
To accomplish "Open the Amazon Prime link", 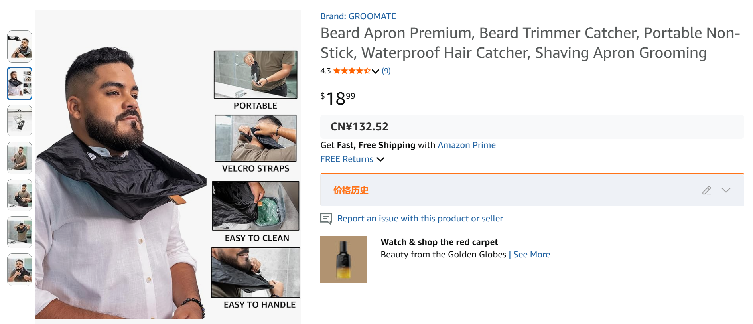I will tap(466, 145).
